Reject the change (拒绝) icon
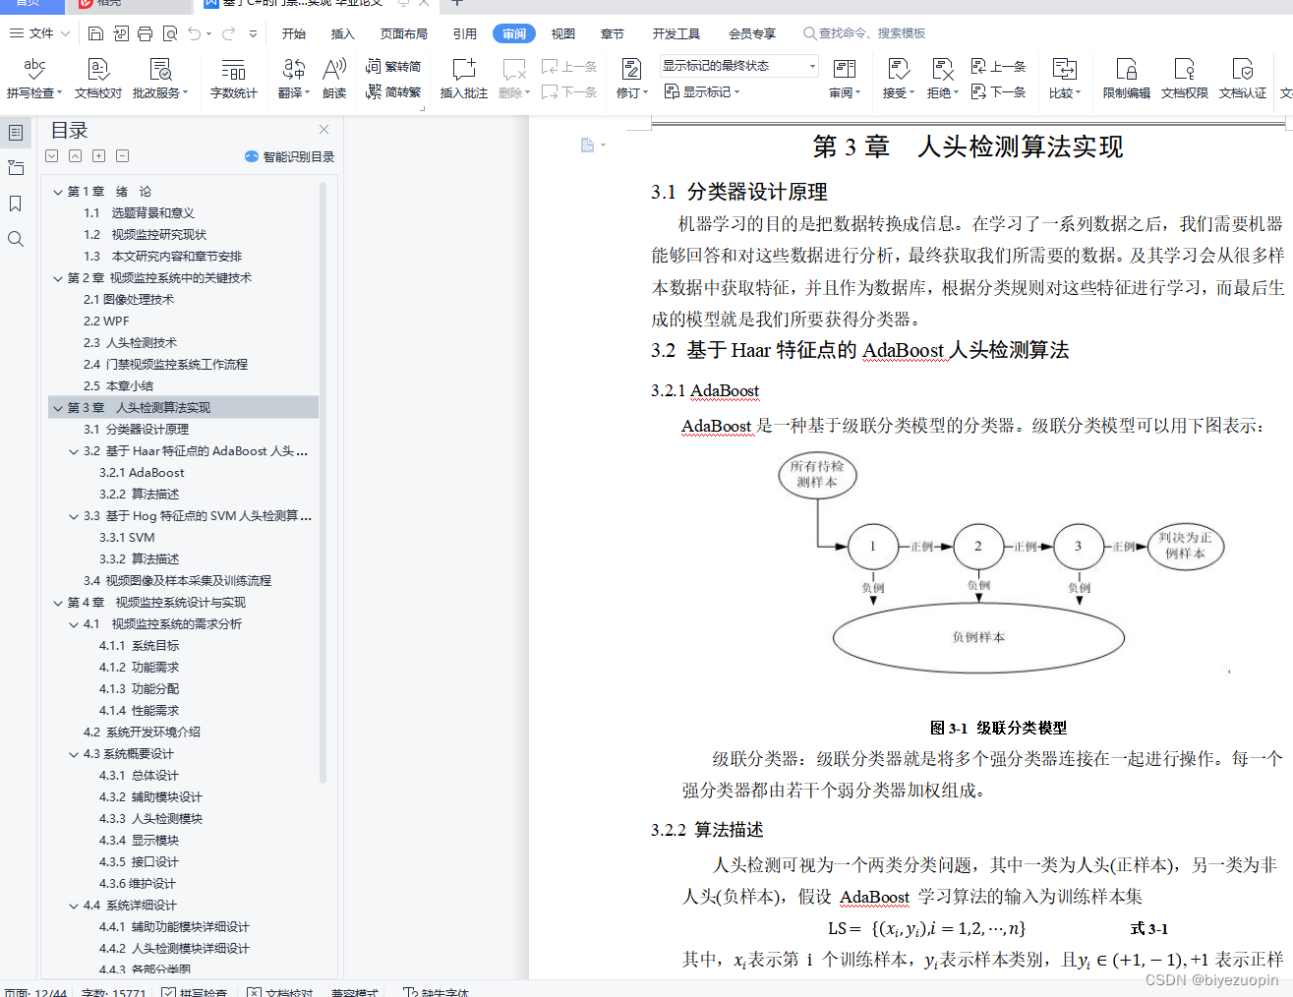 942,69
